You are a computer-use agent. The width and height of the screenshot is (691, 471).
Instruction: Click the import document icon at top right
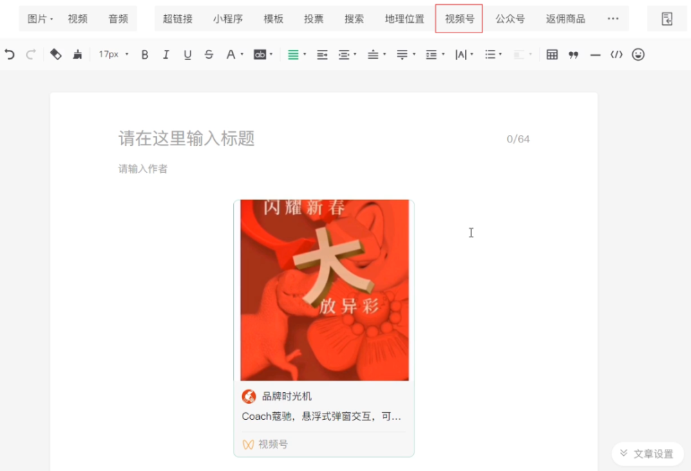(667, 19)
